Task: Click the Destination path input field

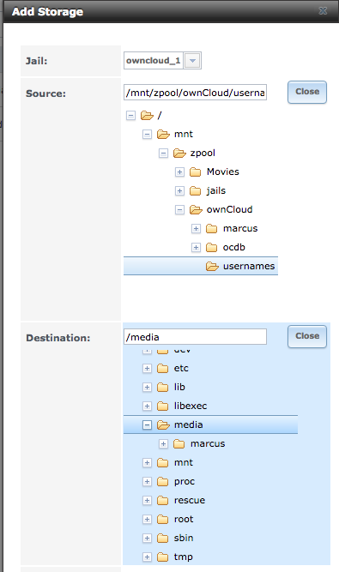Action: tap(195, 337)
